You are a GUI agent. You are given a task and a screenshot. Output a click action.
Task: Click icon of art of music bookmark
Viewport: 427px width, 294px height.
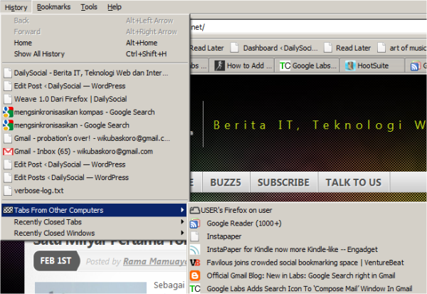click(381, 48)
